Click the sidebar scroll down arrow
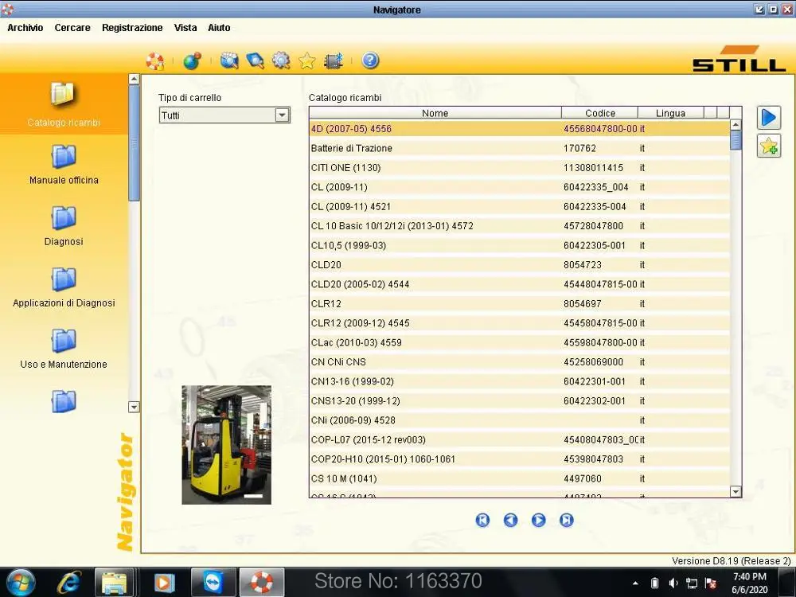The width and height of the screenshot is (796, 597). [x=134, y=407]
